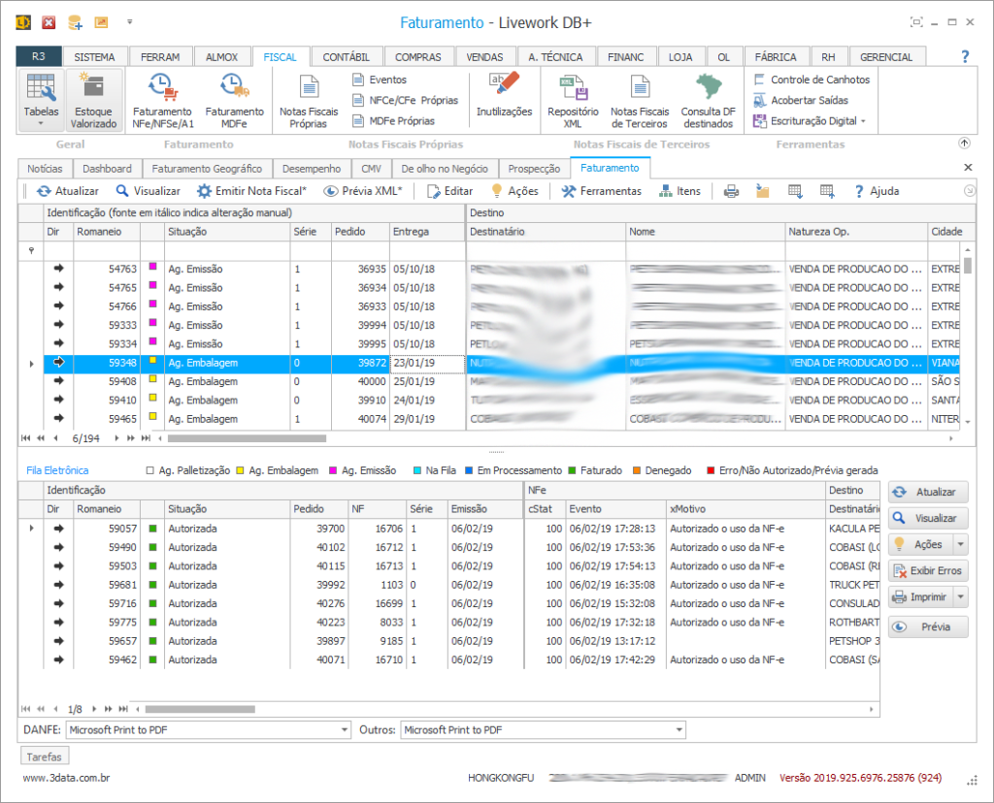Screen dimensions: 994x803
Task: Open the DANFE printer combo box
Action: [344, 729]
